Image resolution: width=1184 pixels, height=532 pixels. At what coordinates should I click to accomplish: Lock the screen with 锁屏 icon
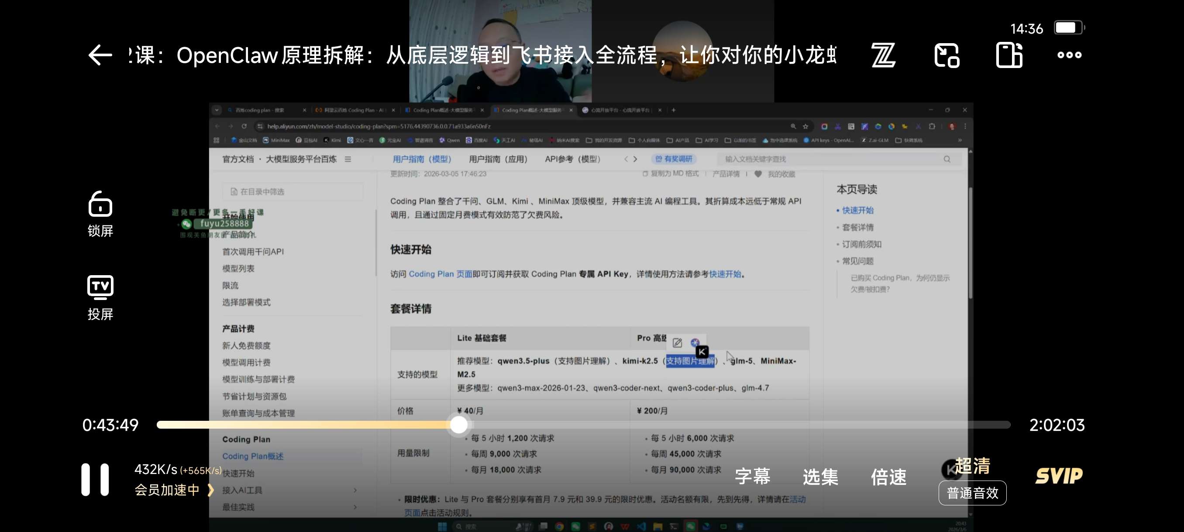[x=100, y=214]
